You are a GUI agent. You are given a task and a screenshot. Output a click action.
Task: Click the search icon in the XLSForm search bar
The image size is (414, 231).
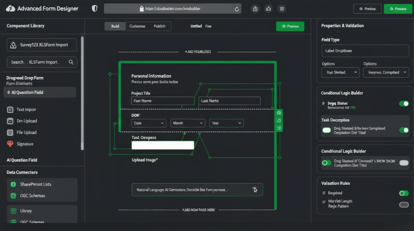(71, 62)
